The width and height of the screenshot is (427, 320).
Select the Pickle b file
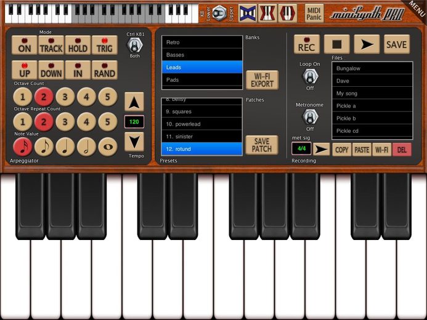pyautogui.click(x=372, y=119)
